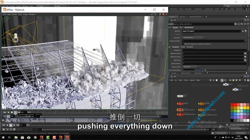This screenshot has height=140, width=250.
Task: Stop playback on Houdini main playbar
Action: click(x=11, y=125)
